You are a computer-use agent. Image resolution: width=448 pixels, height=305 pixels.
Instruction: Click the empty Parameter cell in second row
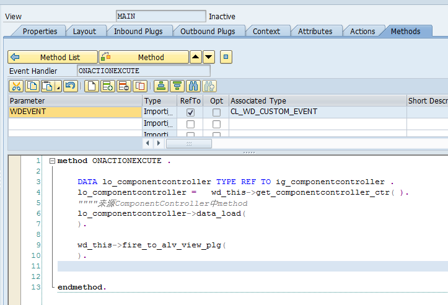[75, 124]
